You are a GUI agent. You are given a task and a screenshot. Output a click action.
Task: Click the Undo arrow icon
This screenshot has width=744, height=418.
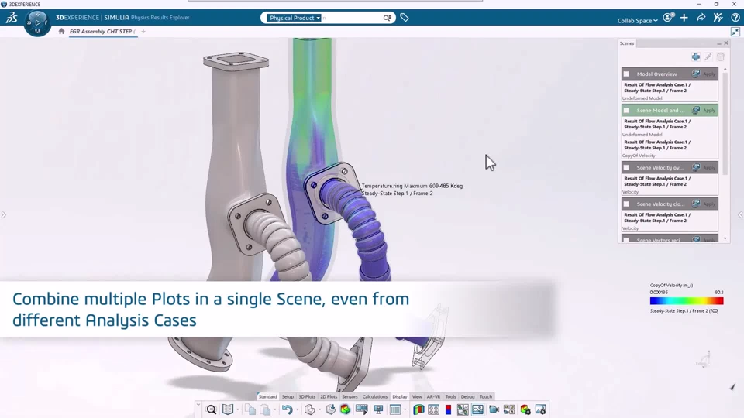[287, 409]
